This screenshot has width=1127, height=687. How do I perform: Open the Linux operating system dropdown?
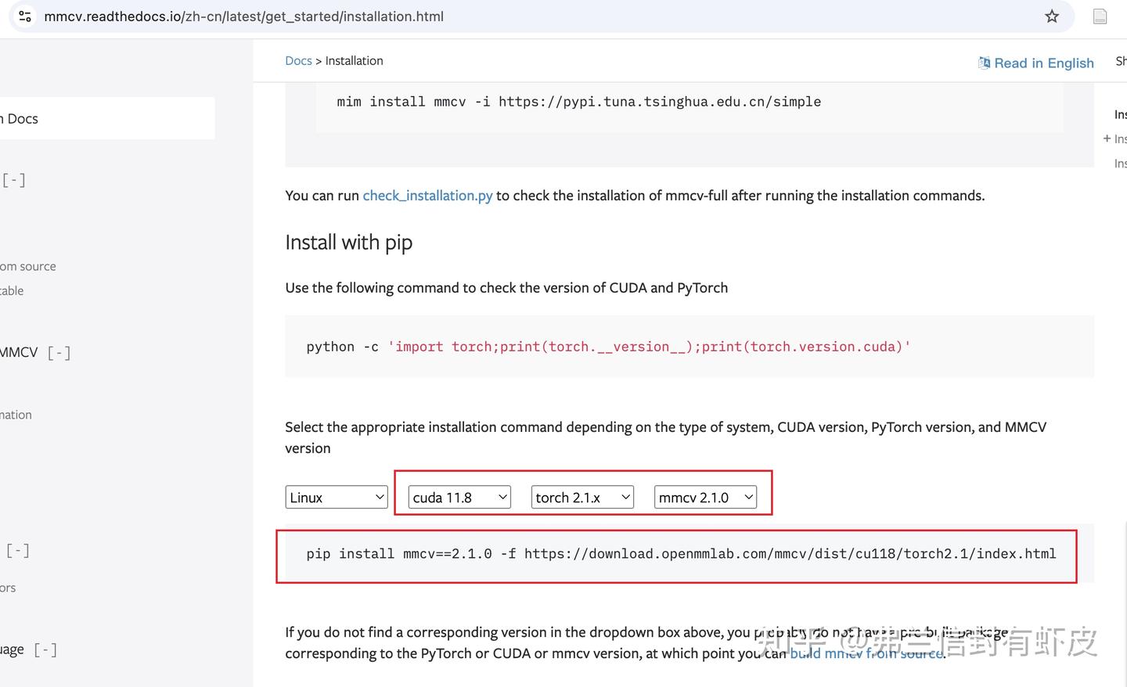click(x=336, y=496)
